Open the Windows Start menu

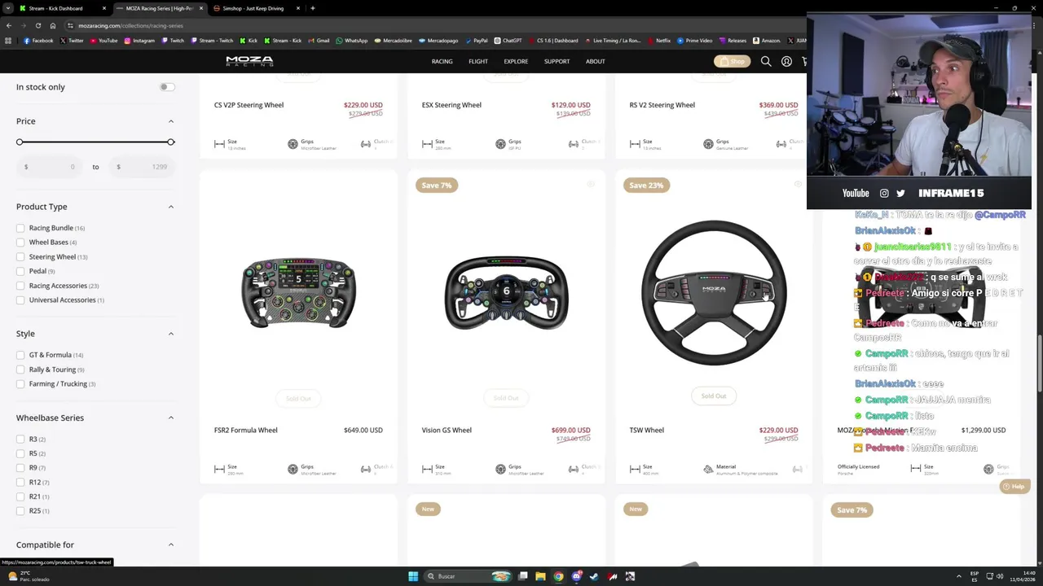click(x=413, y=576)
